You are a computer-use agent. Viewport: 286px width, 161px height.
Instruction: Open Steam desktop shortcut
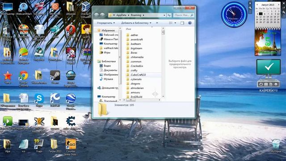pos(55,77)
